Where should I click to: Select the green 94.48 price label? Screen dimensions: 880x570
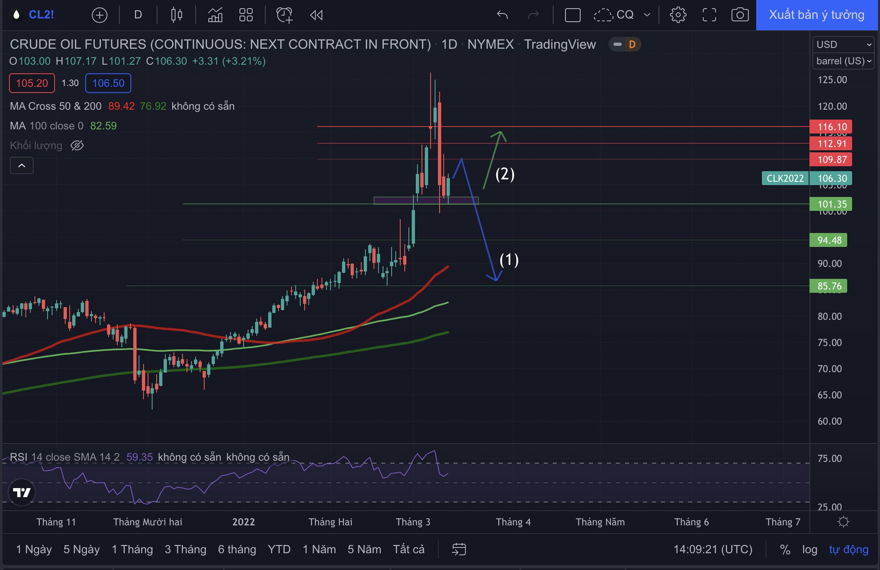(x=828, y=240)
